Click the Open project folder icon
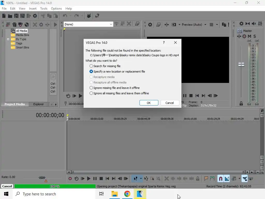 click(10, 16)
